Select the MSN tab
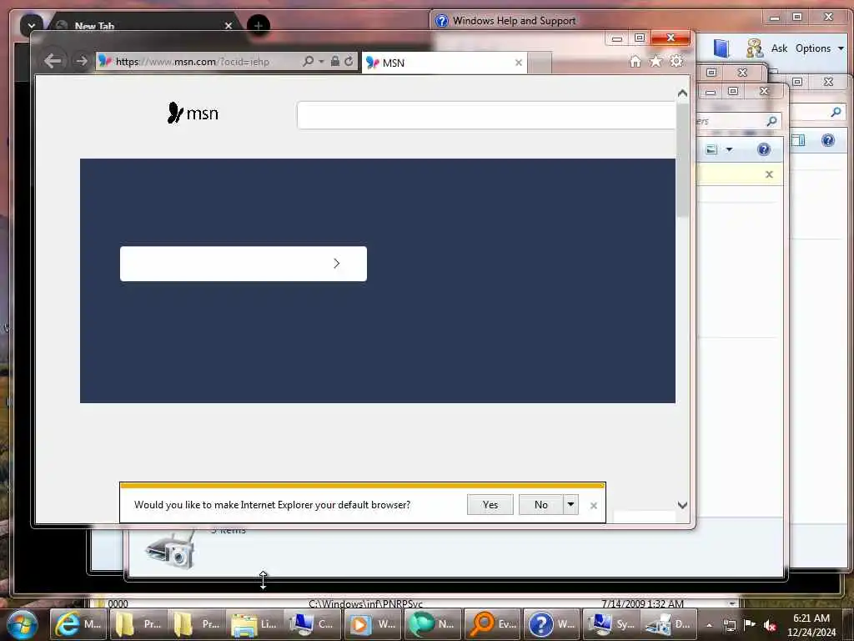The height and width of the screenshot is (641, 854). (444, 63)
